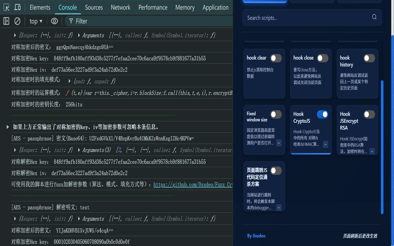Click the Clear console icon
This screenshot has height=246, width=394.
click(17, 21)
